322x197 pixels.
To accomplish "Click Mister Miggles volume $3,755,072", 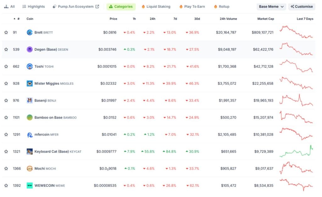I will [x=227, y=84].
